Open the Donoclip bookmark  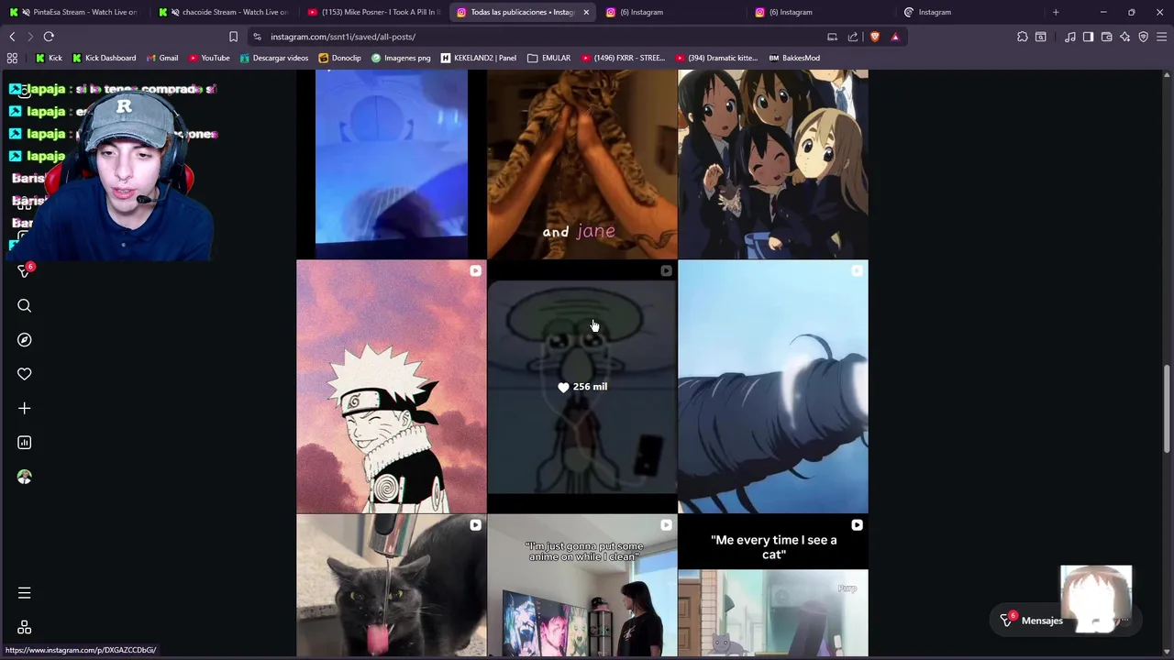point(339,58)
